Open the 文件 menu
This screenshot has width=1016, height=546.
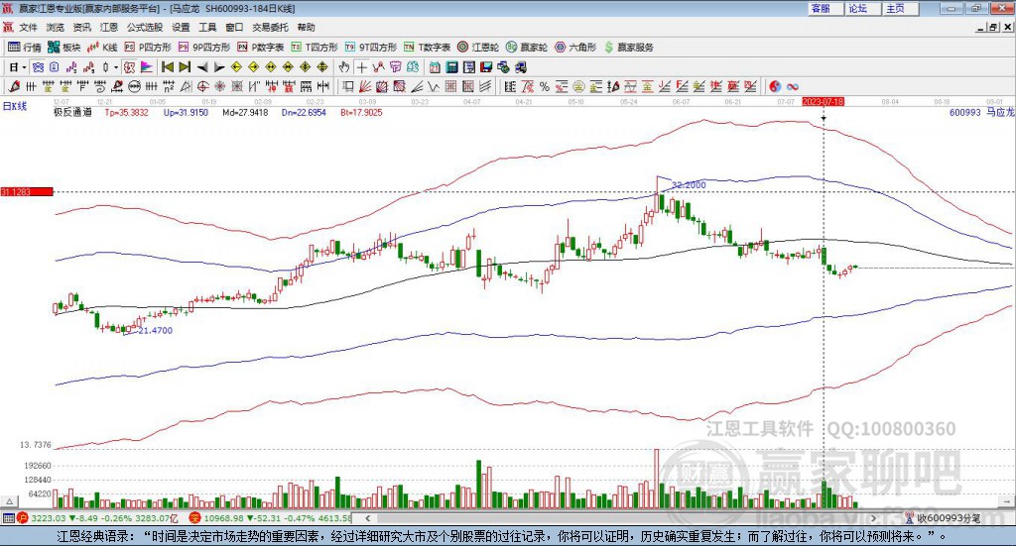29,27
